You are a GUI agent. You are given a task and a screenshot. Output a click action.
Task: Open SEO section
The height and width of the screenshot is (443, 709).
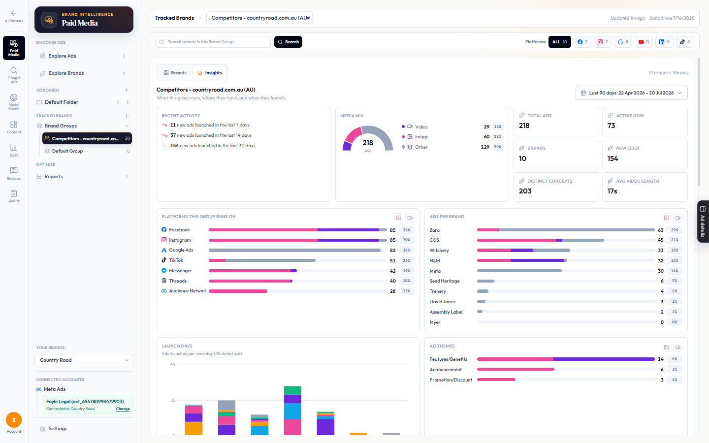pyautogui.click(x=14, y=150)
